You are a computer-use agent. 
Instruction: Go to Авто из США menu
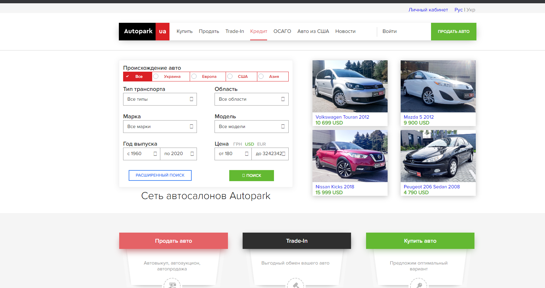click(x=313, y=32)
